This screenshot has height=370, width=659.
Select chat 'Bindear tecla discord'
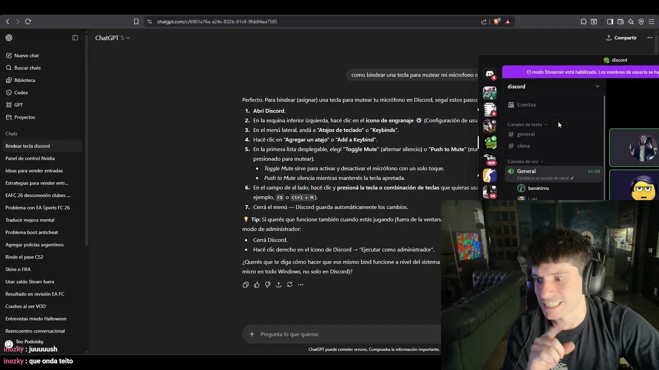pos(41,146)
